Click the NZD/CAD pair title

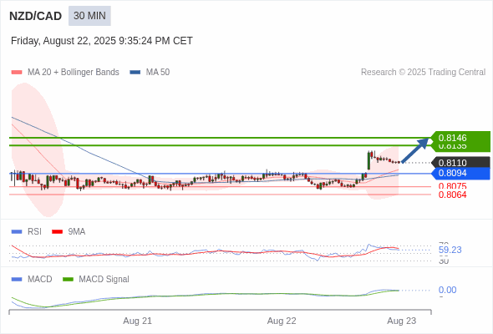pos(36,16)
